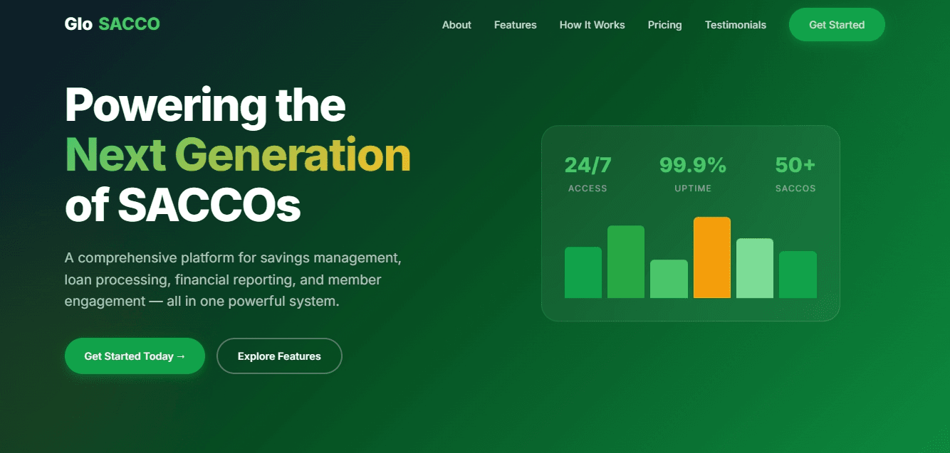
Task: Open How It Works section
Action: 592,25
